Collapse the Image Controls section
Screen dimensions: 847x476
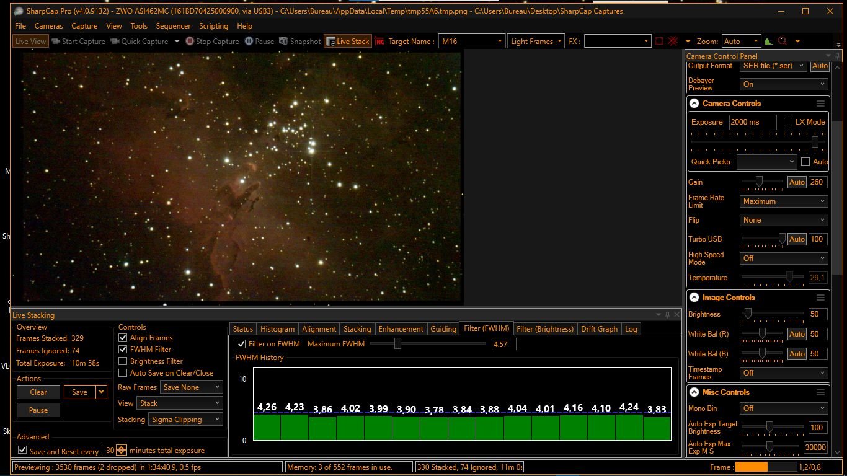[x=694, y=297]
